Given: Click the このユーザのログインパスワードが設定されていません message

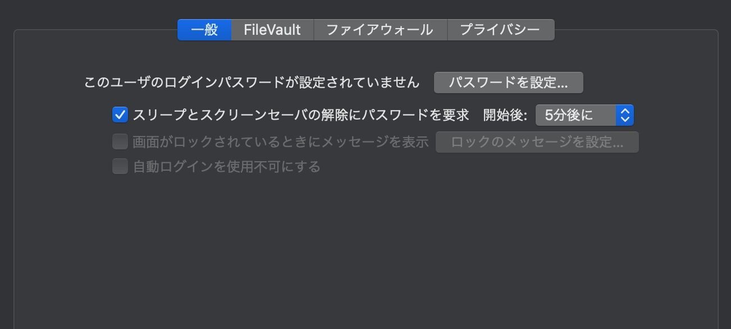Looking at the screenshot, I should (x=252, y=83).
